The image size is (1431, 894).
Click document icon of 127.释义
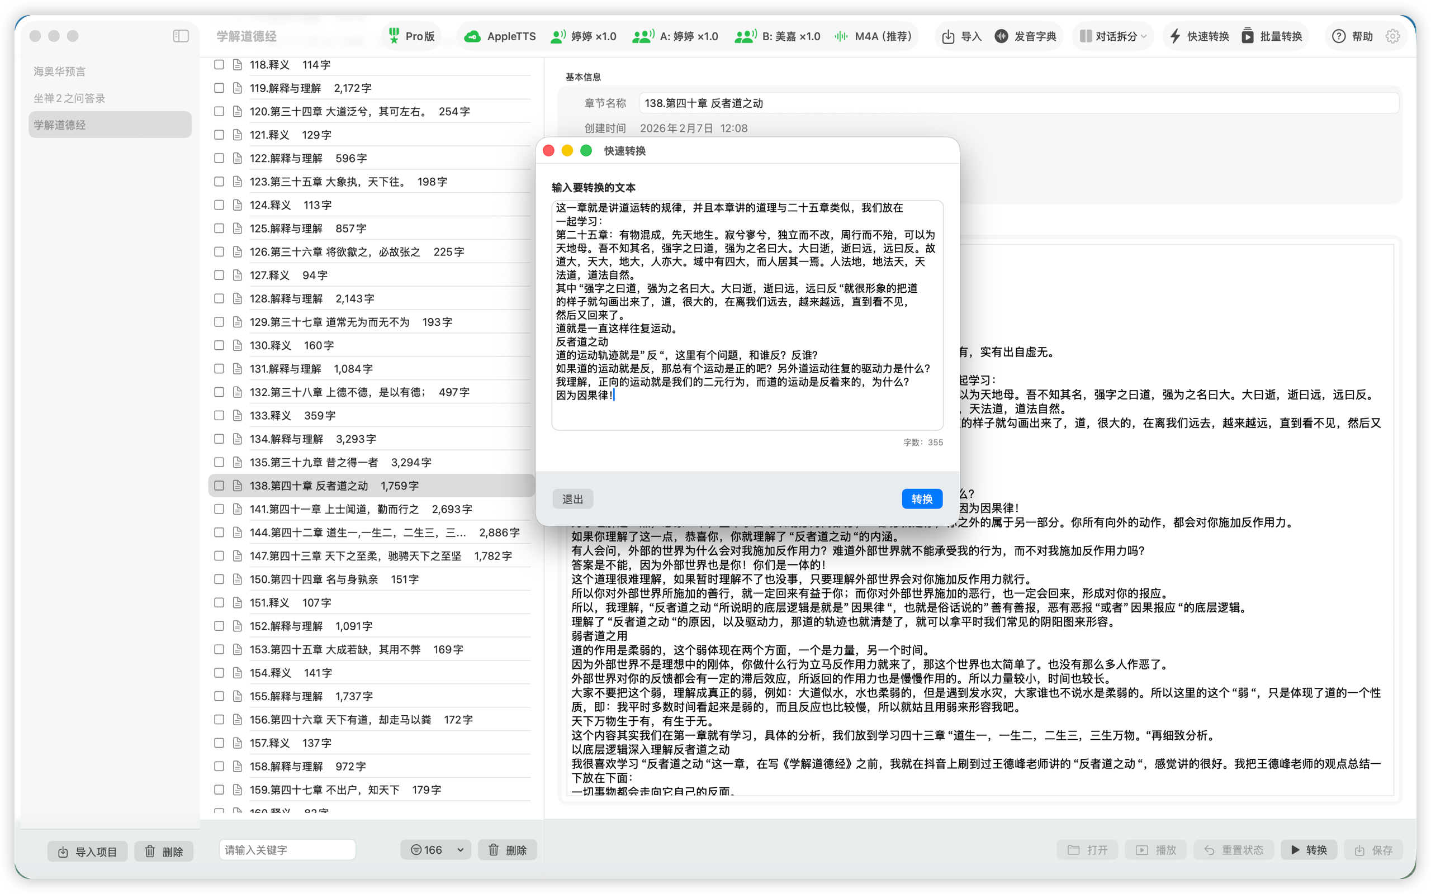click(x=237, y=275)
